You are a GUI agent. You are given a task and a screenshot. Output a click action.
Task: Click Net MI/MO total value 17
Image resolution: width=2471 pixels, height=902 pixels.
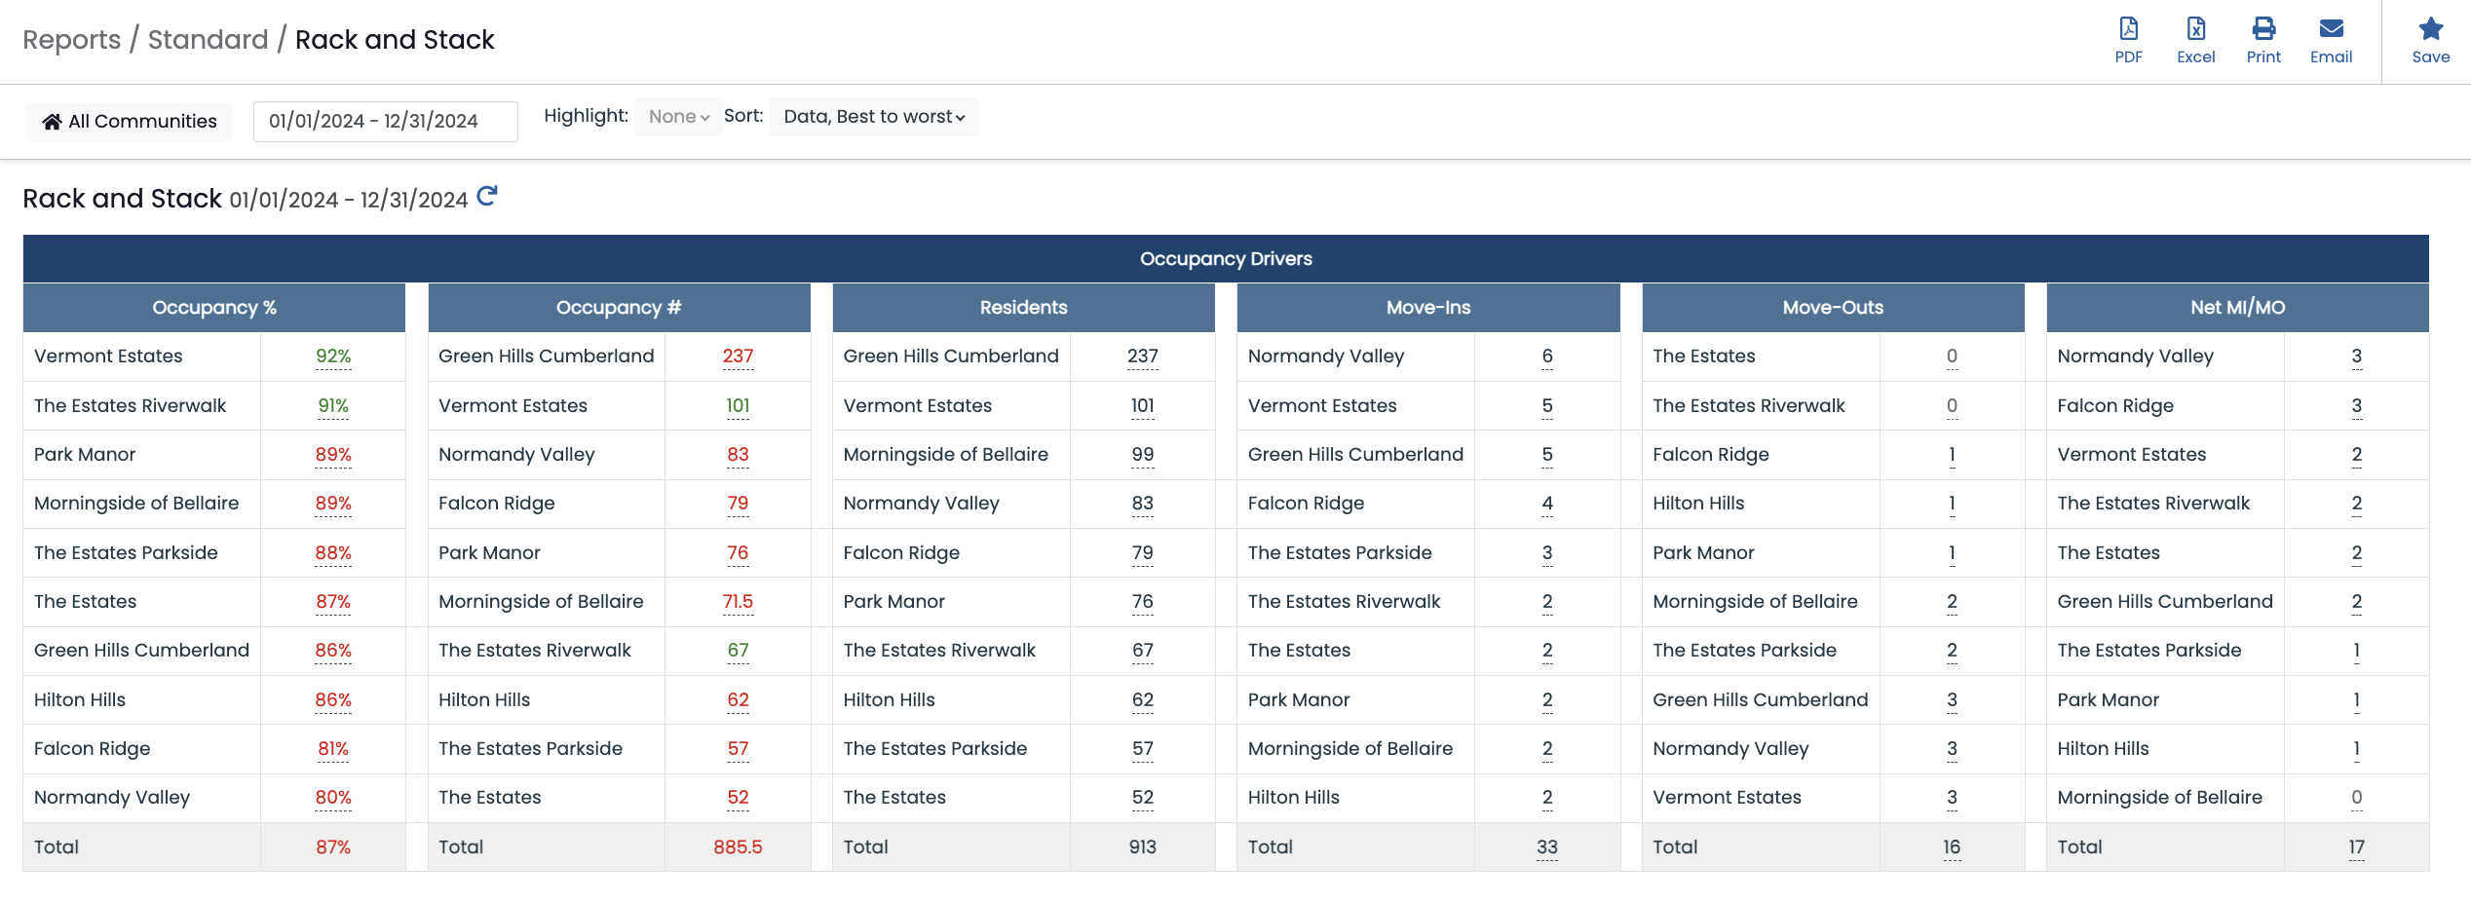[x=2355, y=847]
